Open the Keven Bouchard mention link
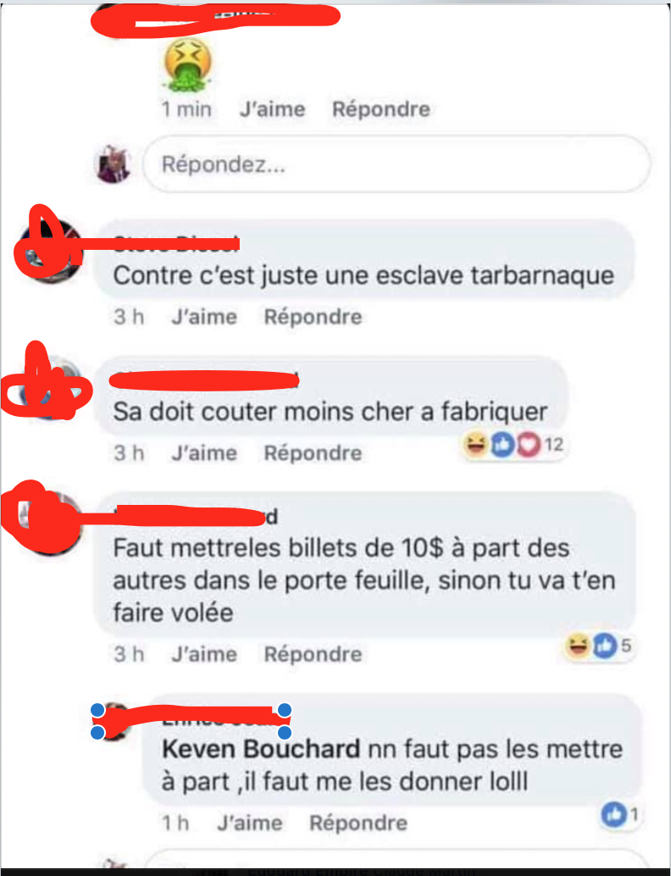Screen dimensions: 671x876 [x=261, y=749]
